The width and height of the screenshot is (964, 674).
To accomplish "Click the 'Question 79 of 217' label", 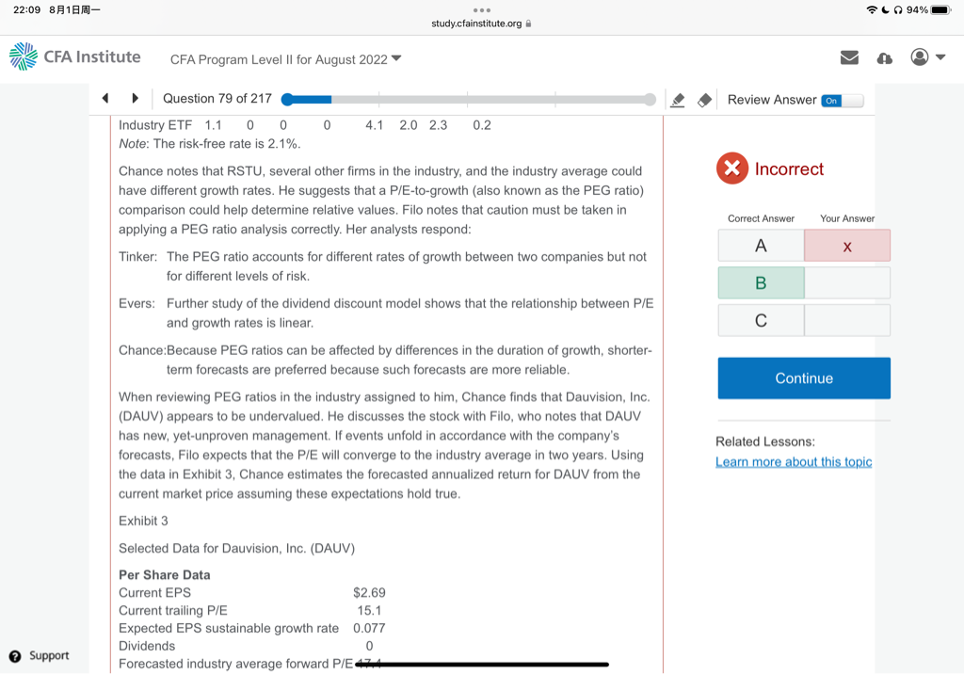I will pyautogui.click(x=217, y=99).
